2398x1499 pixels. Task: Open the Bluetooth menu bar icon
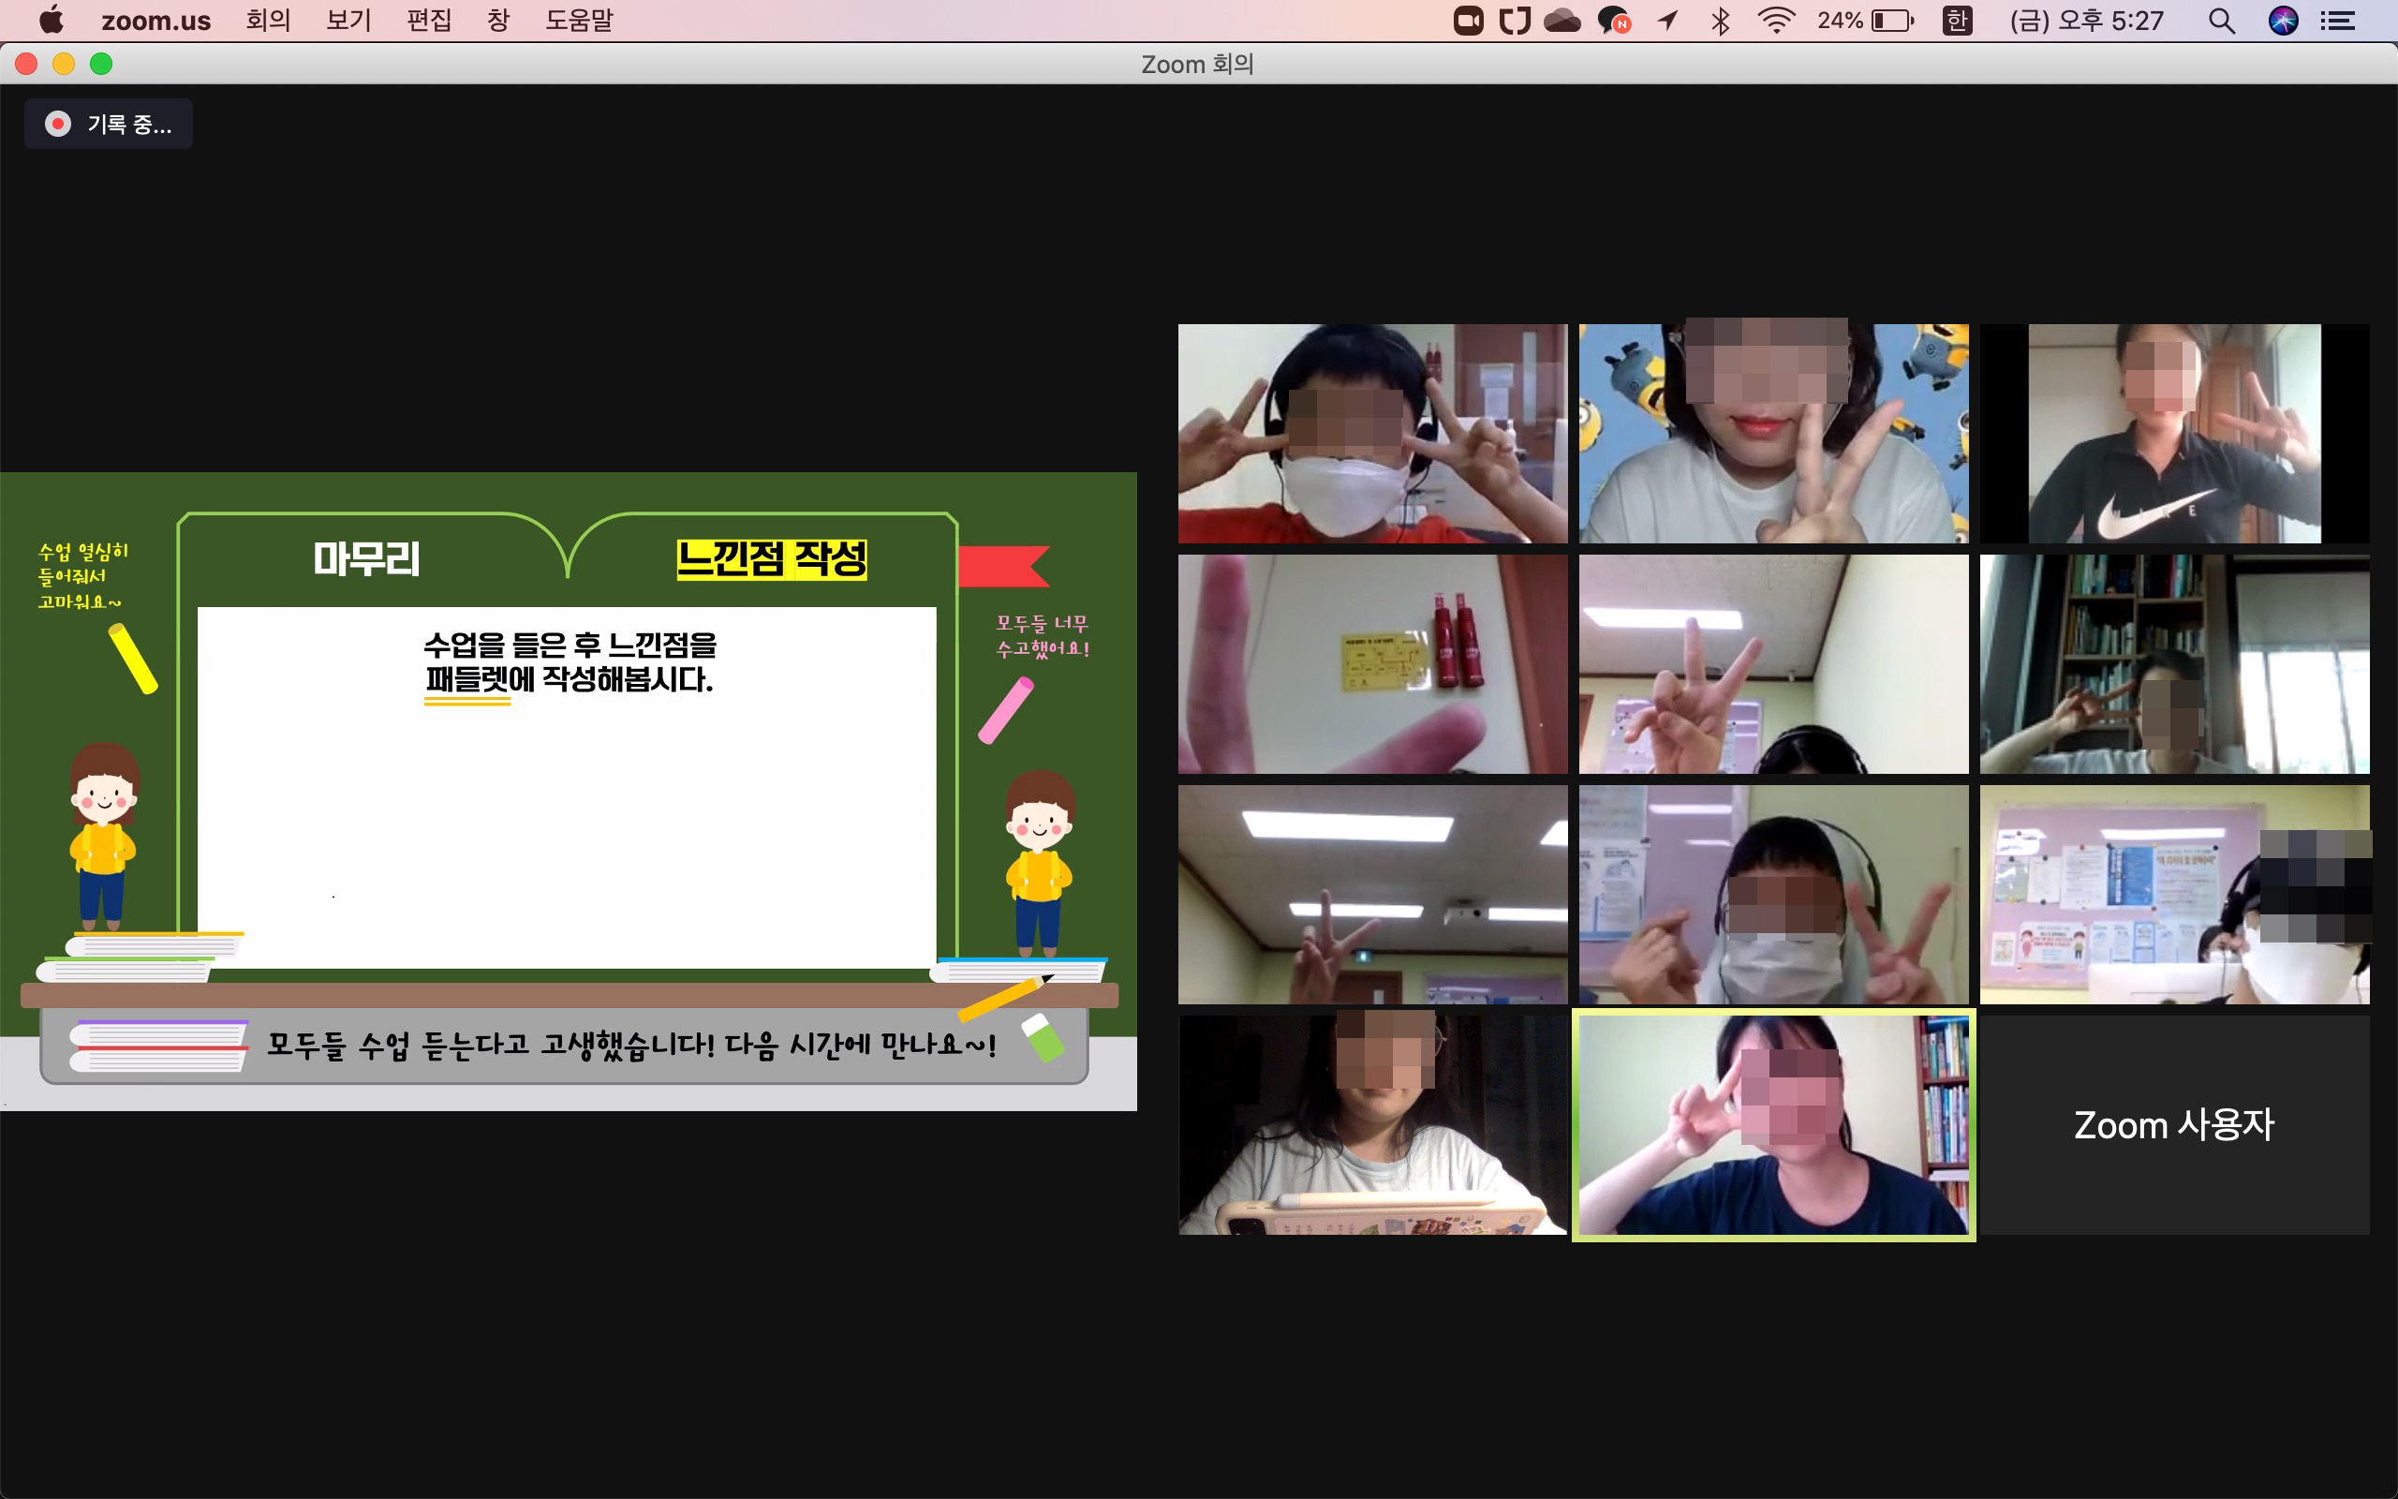1720,21
